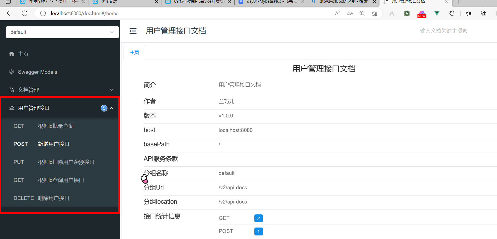This screenshot has height=239, width=497.
Task: Click the 分组Url value /v2/api-docs
Action: (233, 187)
